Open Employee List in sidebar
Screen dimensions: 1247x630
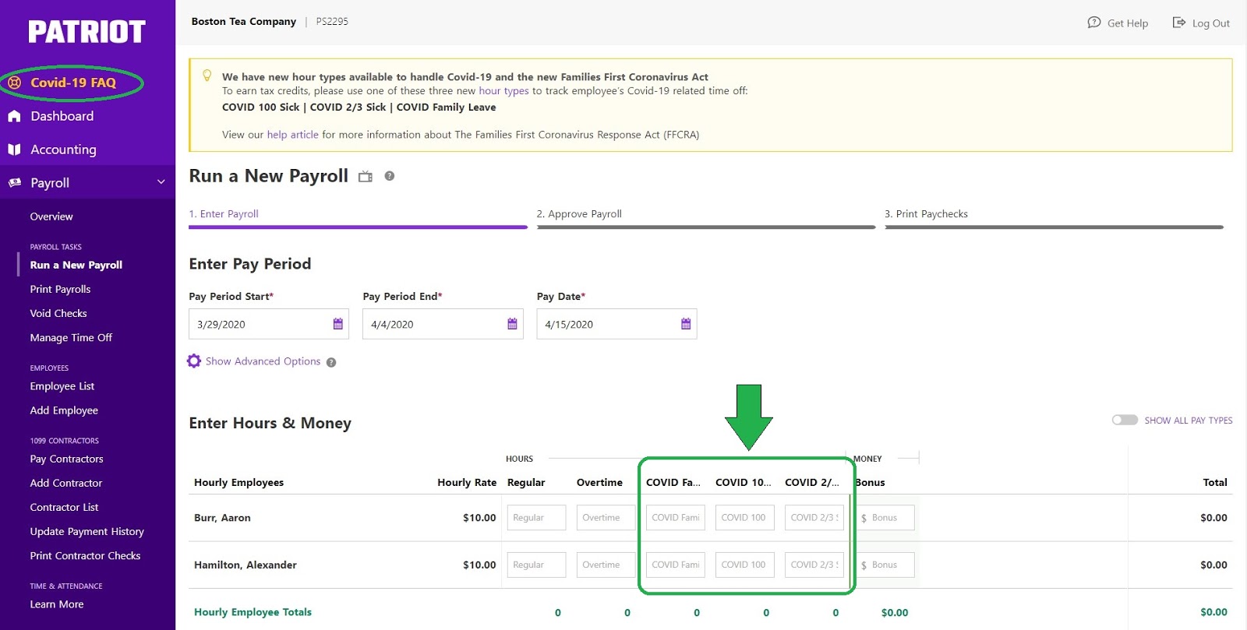tap(62, 386)
